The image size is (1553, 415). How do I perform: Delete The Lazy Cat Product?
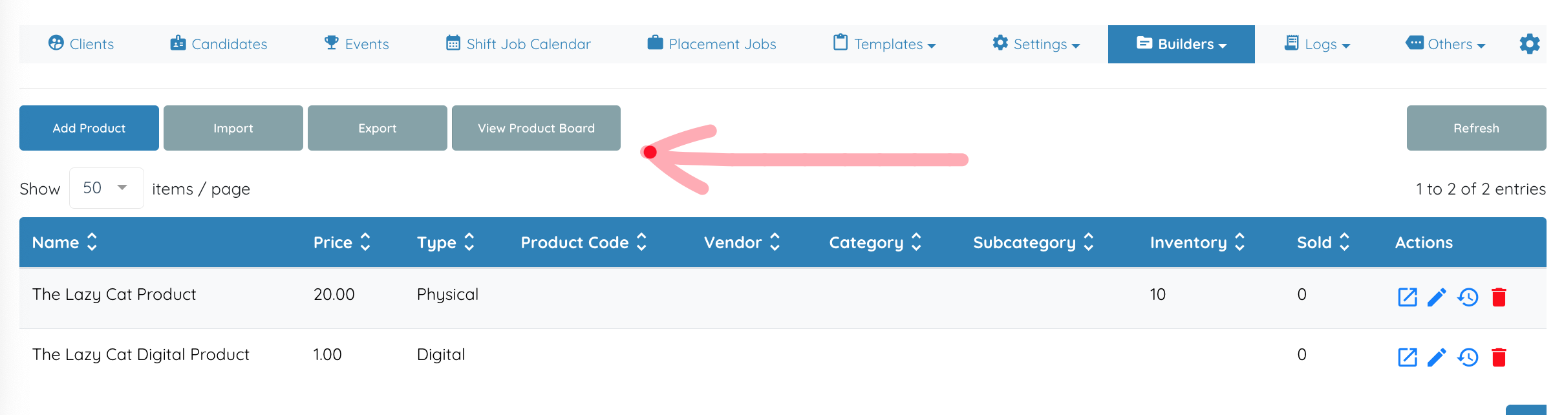coord(1499,297)
